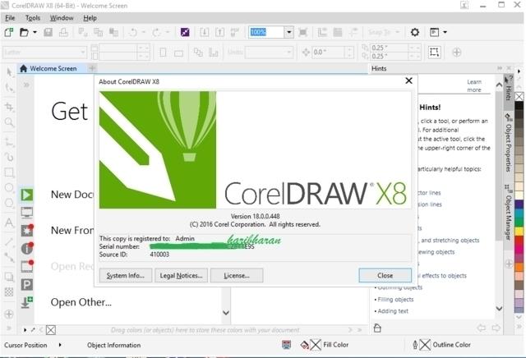The width and height of the screenshot is (526, 358).
Task: Click the Print icon in the toolbar
Action: click(x=63, y=32)
